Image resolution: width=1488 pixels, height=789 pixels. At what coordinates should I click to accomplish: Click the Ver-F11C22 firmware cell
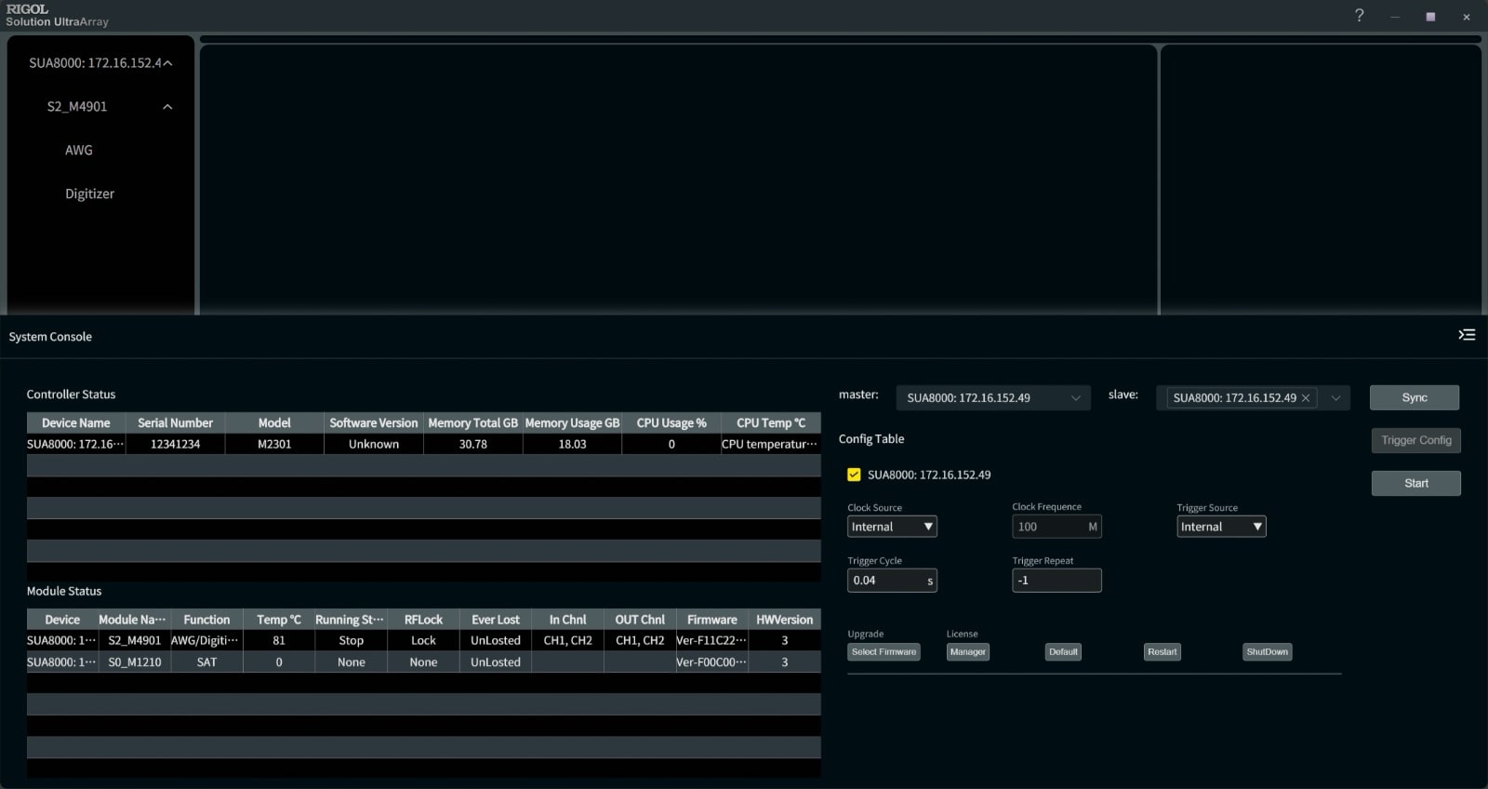tap(711, 641)
